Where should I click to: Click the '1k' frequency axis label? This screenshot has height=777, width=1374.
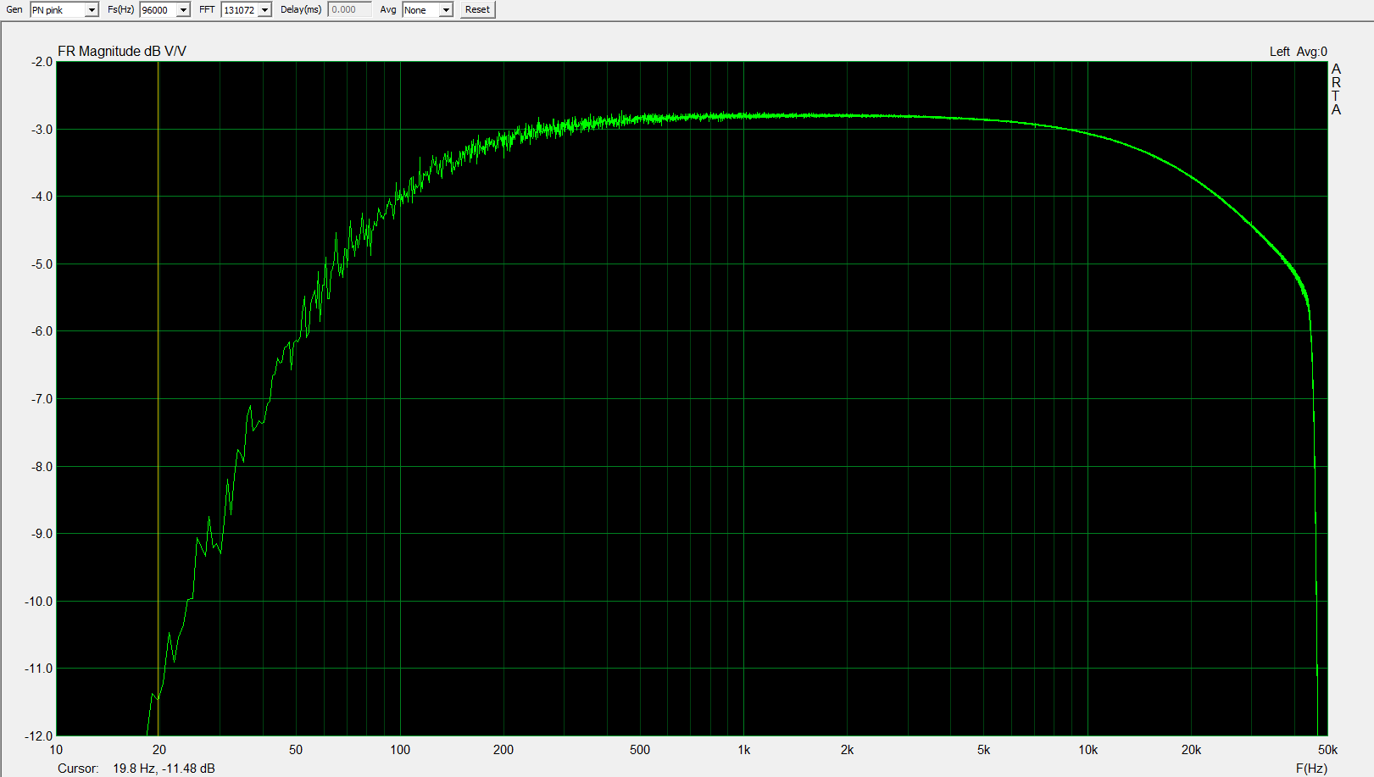pos(743,750)
